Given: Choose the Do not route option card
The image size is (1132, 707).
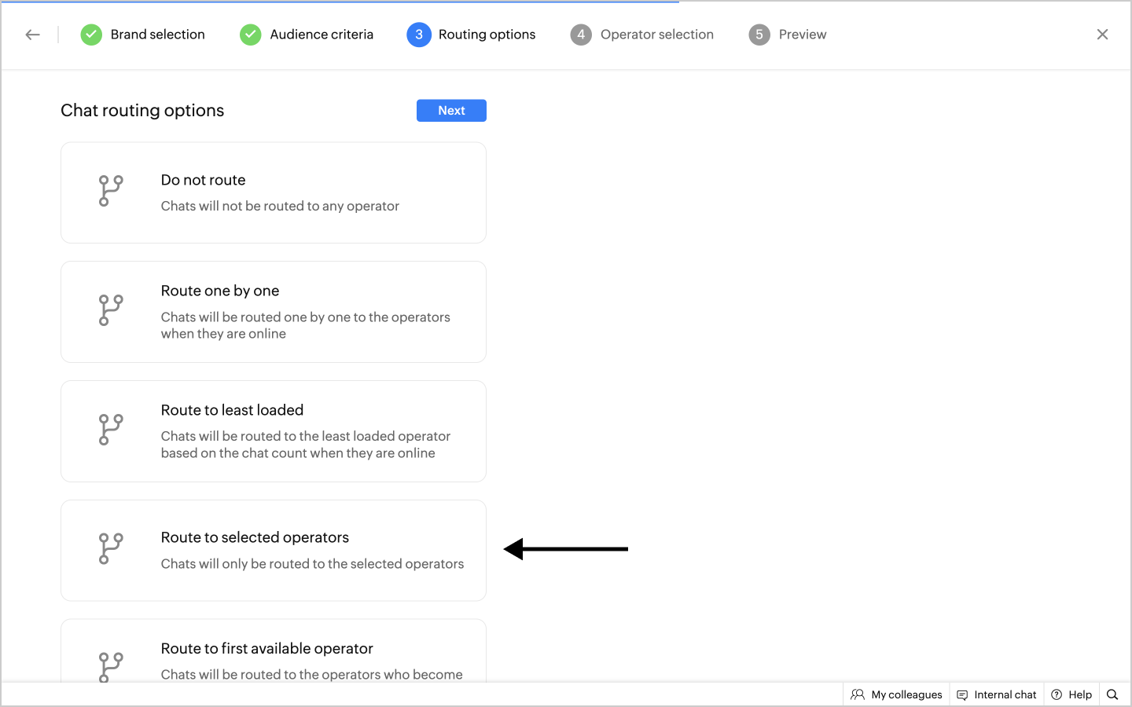Looking at the screenshot, I should [x=274, y=192].
